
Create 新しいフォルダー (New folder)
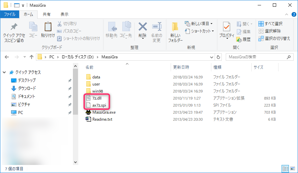tap(175, 32)
